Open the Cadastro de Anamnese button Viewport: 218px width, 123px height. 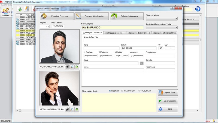(x=126, y=16)
